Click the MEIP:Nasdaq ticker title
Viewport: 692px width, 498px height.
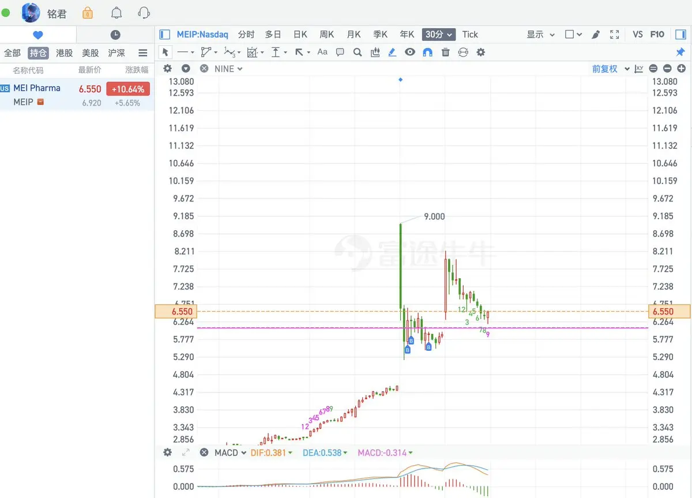point(202,35)
